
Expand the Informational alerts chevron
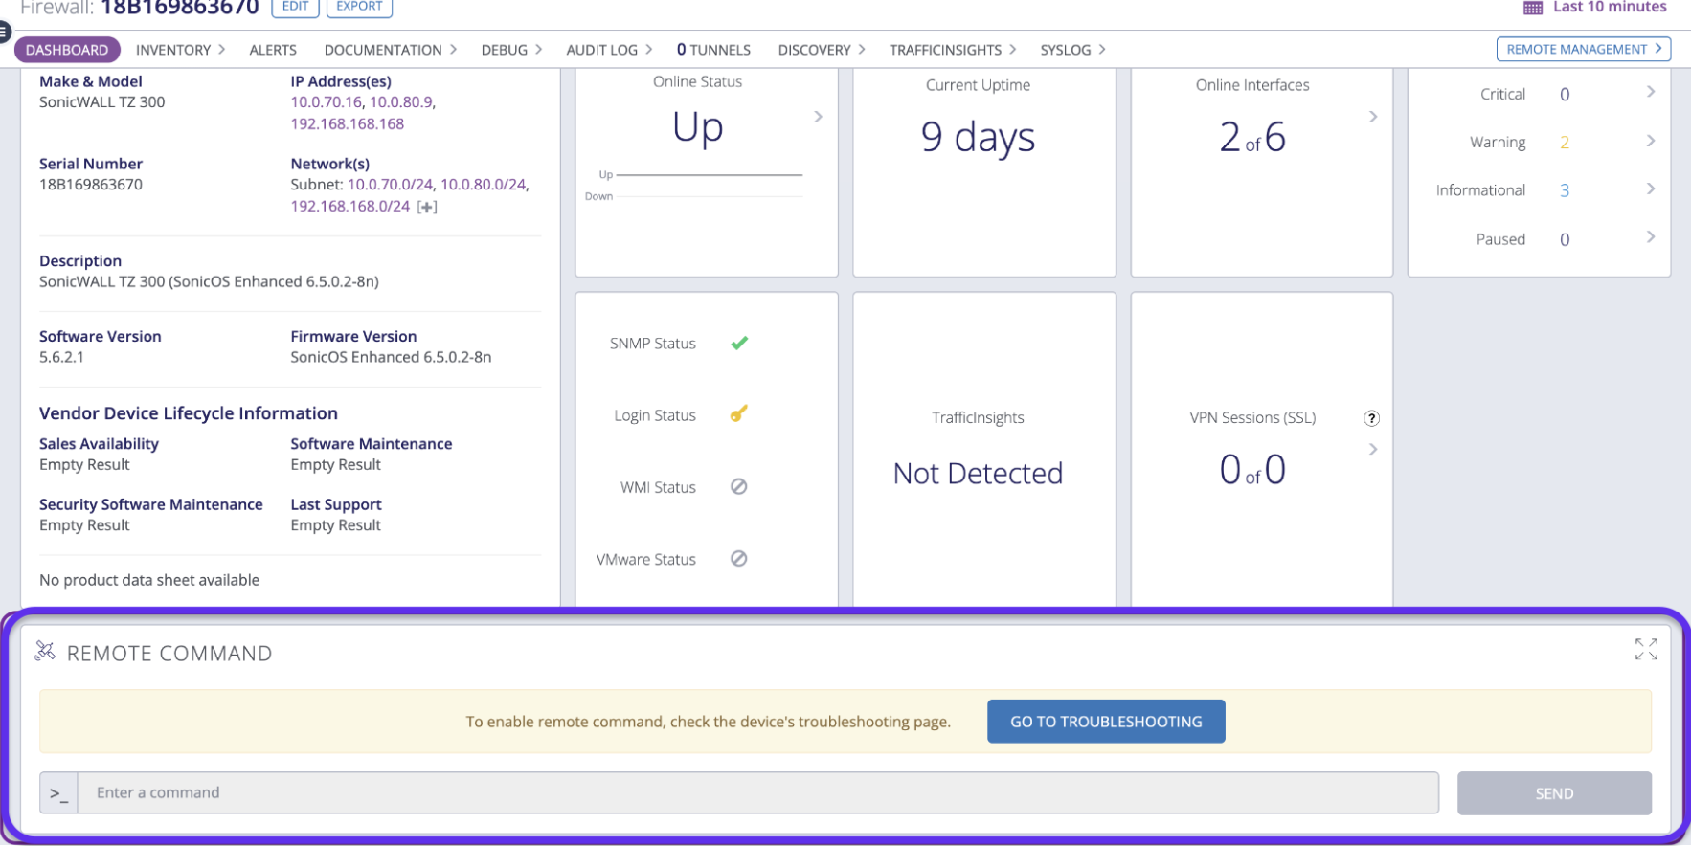click(1651, 189)
